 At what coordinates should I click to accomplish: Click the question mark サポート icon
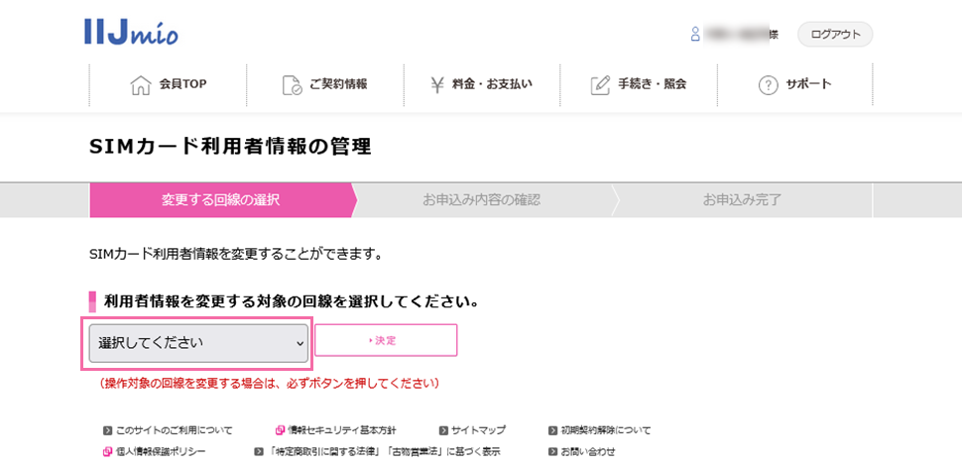tap(768, 85)
